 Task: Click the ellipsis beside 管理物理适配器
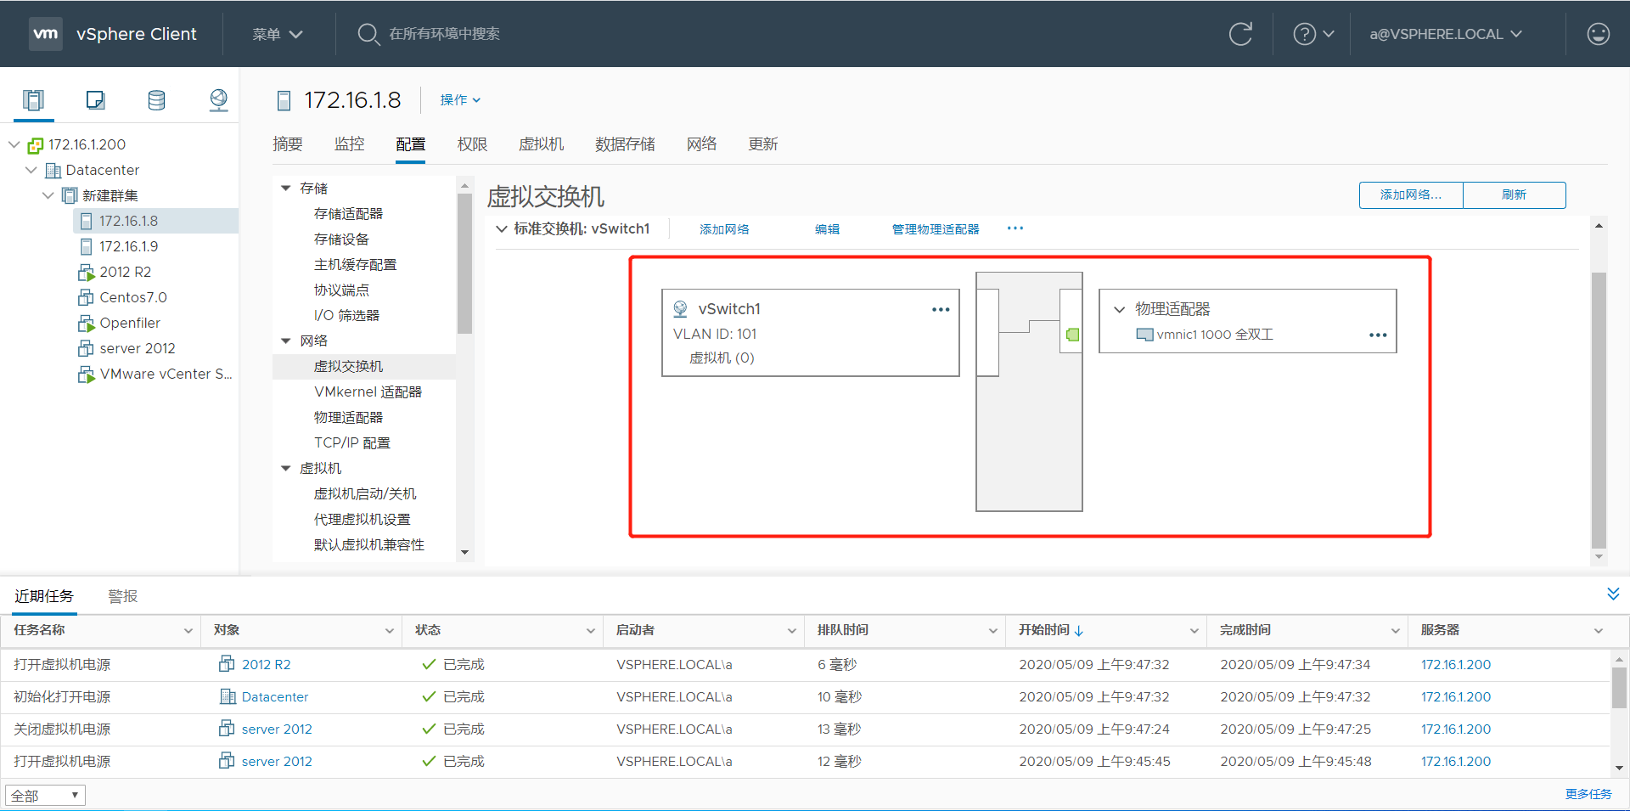point(1015,228)
